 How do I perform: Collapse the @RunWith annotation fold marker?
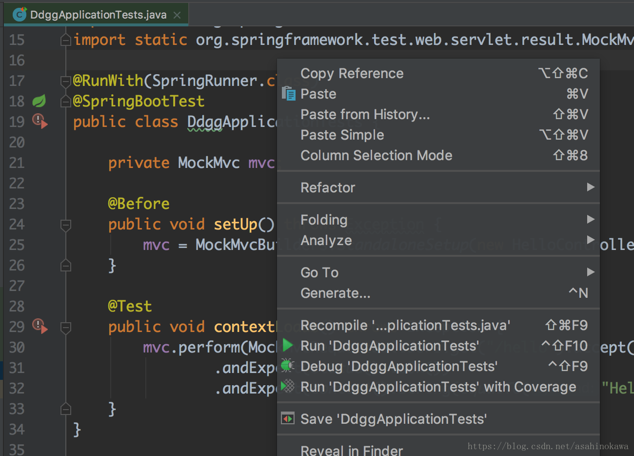pyautogui.click(x=66, y=81)
